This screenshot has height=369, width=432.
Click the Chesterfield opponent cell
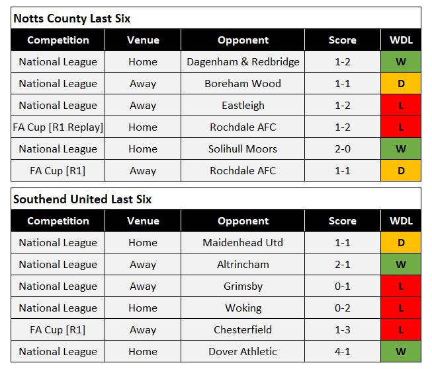[x=243, y=330]
